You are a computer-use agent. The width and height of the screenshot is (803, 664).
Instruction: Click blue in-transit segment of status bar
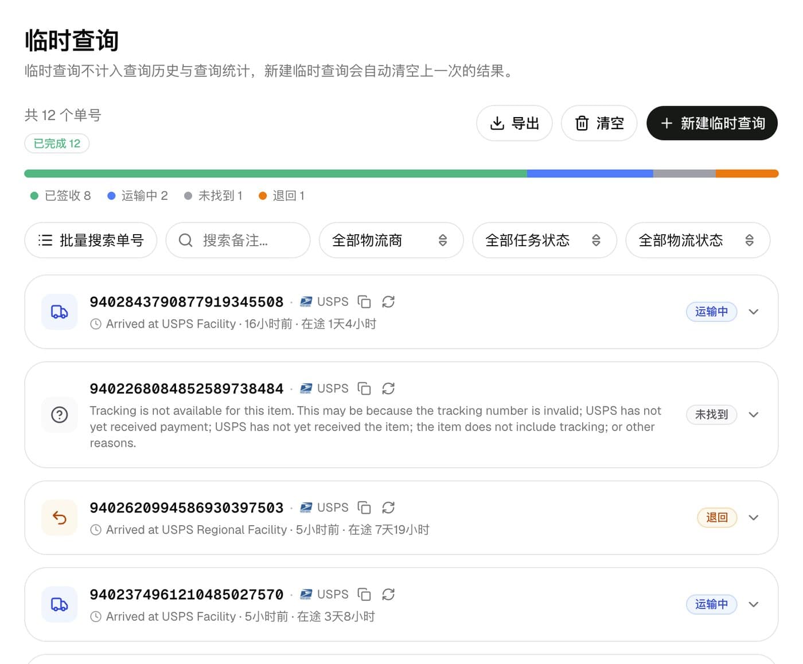coord(590,173)
